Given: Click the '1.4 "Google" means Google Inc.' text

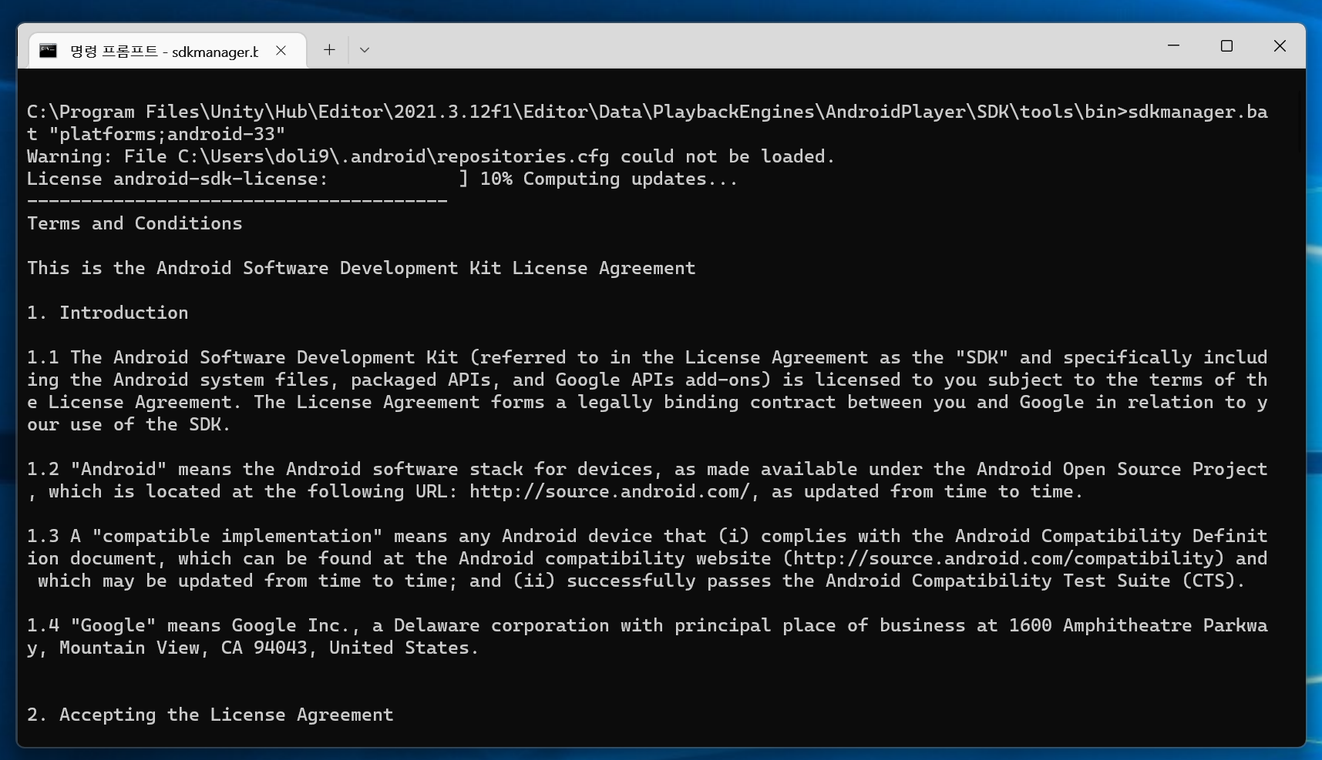Looking at the screenshot, I should click(192, 625).
